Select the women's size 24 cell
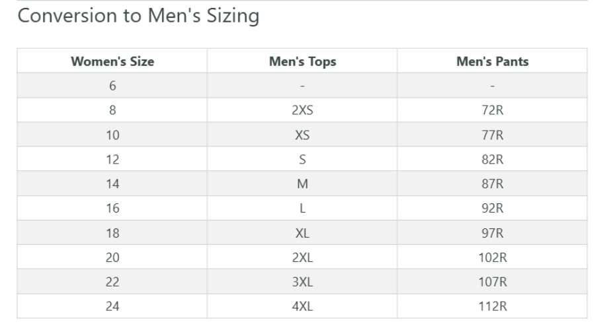This screenshot has width=613, height=330. (x=112, y=307)
